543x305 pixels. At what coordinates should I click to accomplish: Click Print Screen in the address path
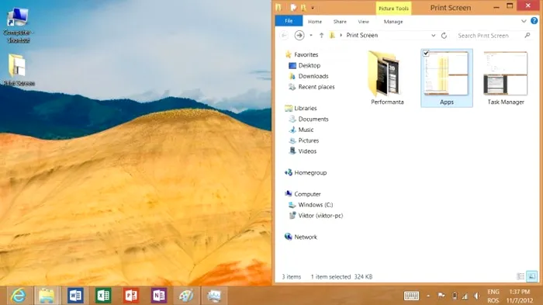coord(362,36)
